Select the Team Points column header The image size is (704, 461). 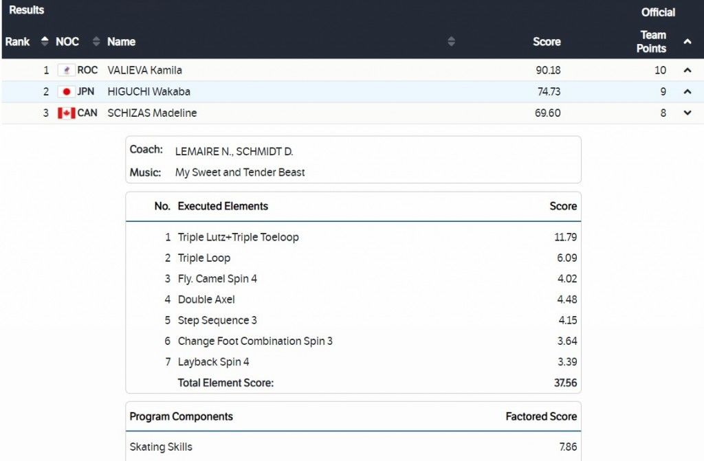pyautogui.click(x=651, y=42)
